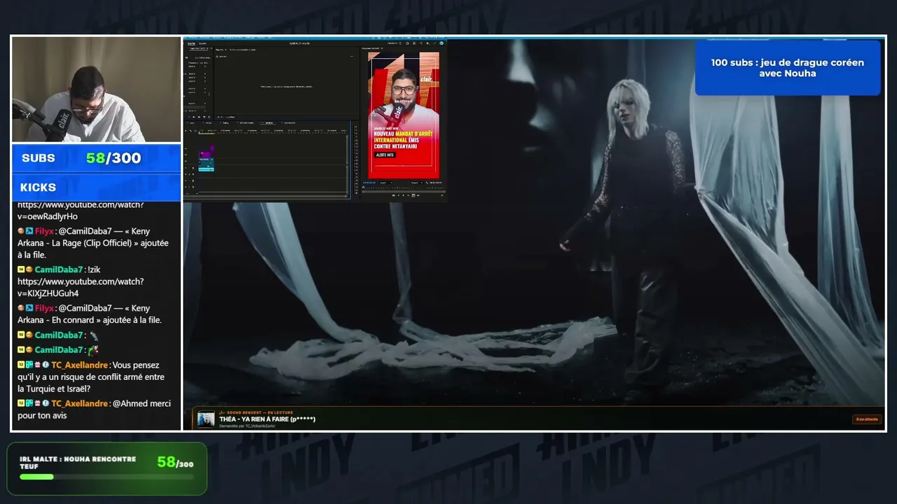Click the blue round badge before TC_Axellandre's "Vous pensez" message

coord(46,365)
